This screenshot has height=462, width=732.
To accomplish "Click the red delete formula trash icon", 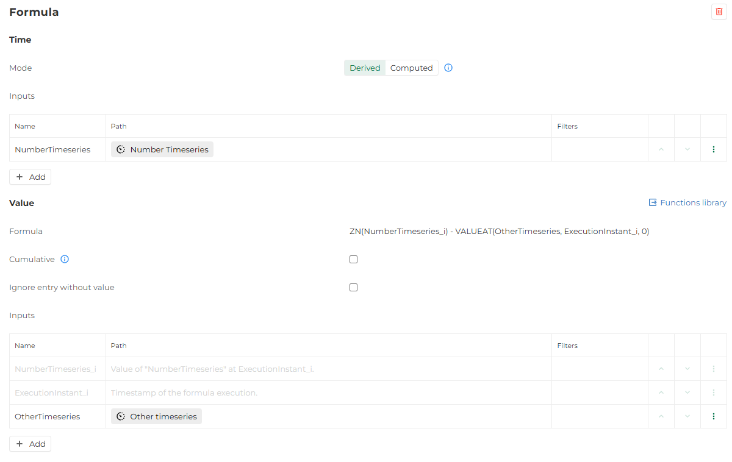I will point(719,12).
